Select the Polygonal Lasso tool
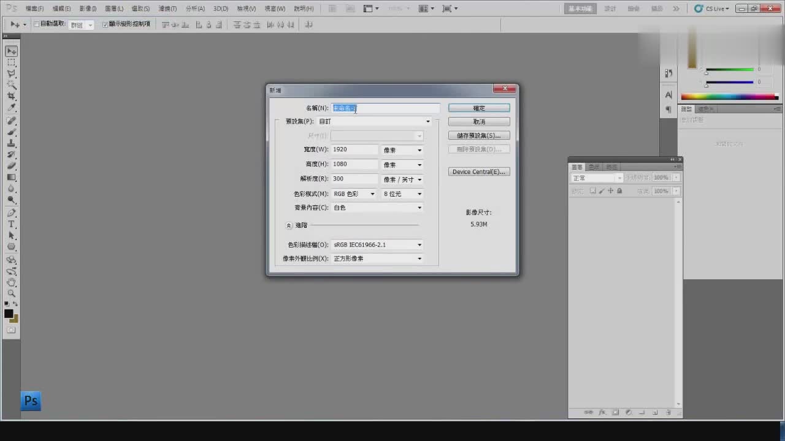 point(11,73)
